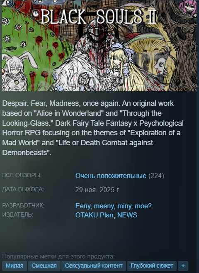The image size is (199, 273).
Task: Click the release date 29 ноя. 2025 г.
Action: click(x=97, y=190)
